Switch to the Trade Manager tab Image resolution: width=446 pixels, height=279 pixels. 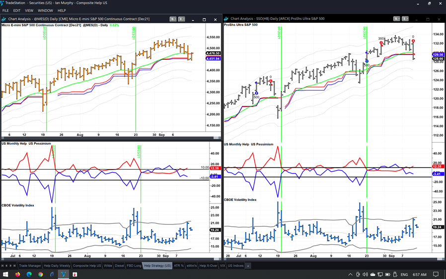[30, 266]
